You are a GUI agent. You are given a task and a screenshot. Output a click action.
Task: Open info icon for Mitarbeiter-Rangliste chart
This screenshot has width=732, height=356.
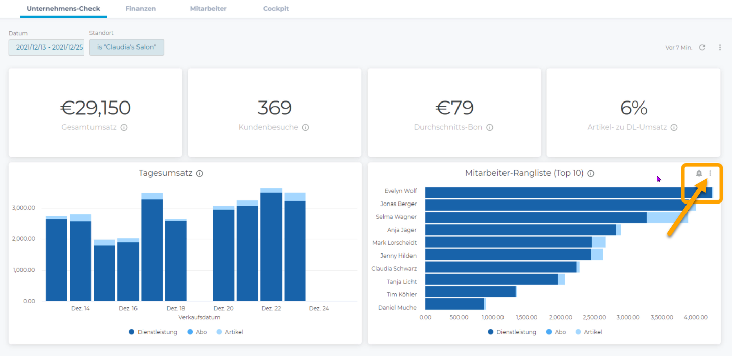[591, 174]
